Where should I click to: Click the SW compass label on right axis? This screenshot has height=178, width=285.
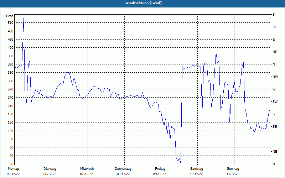pyautogui.click(x=275, y=102)
